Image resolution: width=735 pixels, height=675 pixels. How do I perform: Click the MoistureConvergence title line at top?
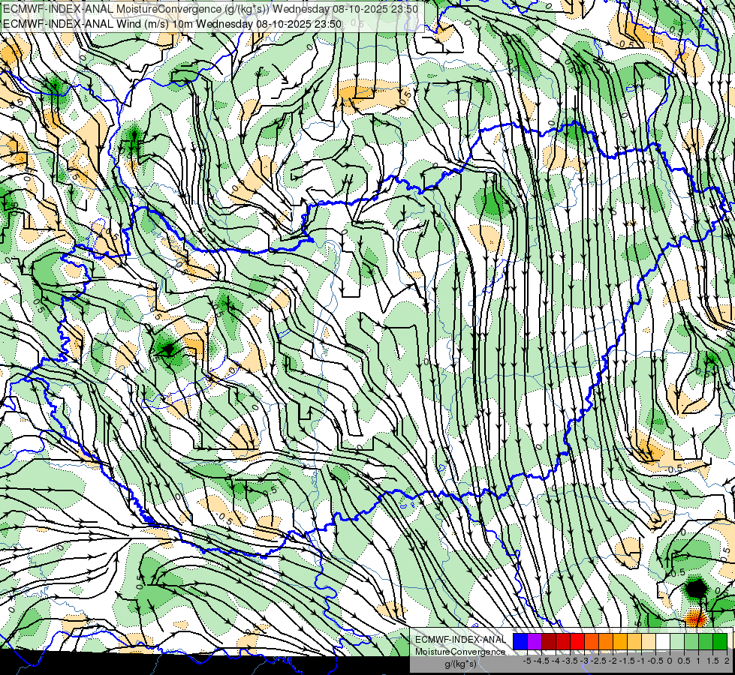point(209,9)
